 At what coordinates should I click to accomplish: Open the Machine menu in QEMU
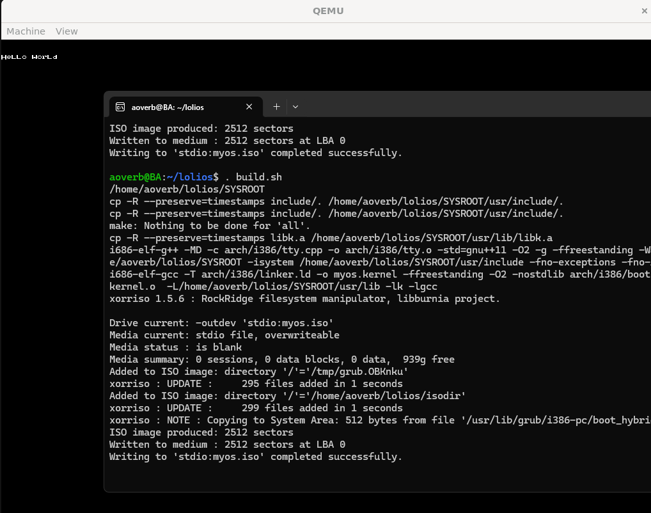coord(26,31)
